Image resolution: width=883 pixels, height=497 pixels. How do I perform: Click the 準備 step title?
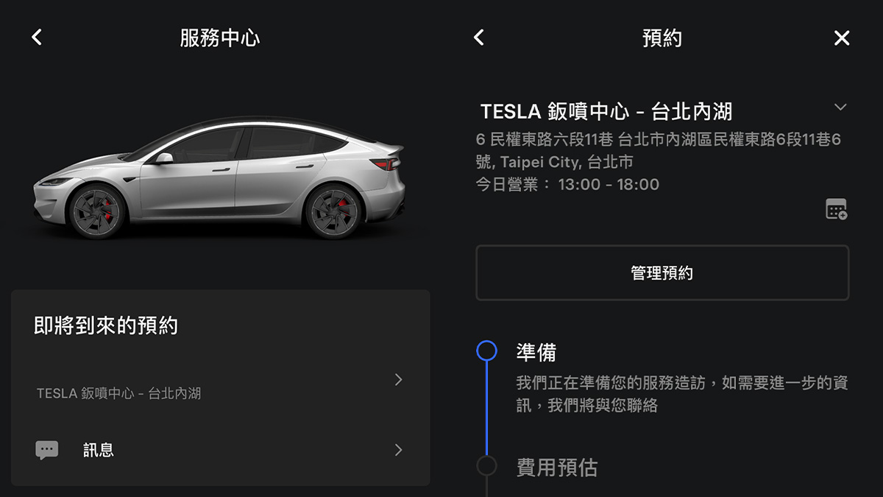pos(536,353)
